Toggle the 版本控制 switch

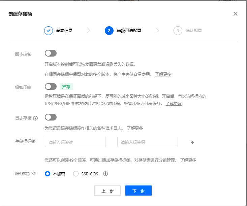(51, 53)
